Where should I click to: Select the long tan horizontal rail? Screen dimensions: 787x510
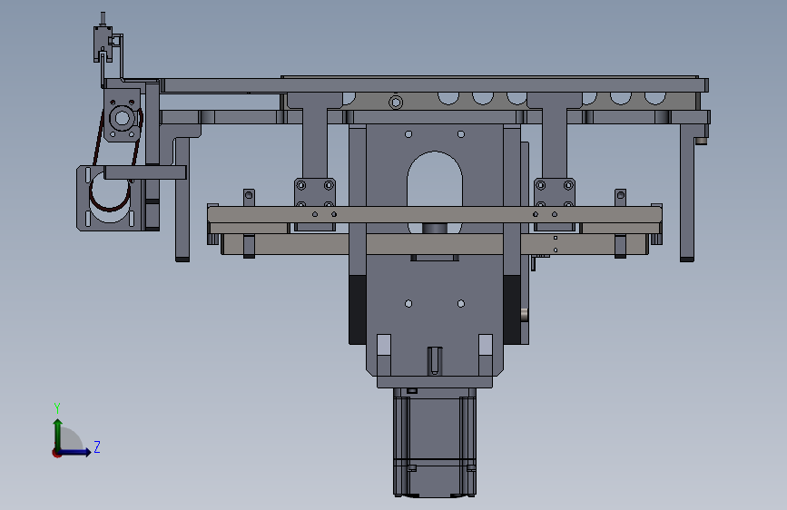pos(435,214)
